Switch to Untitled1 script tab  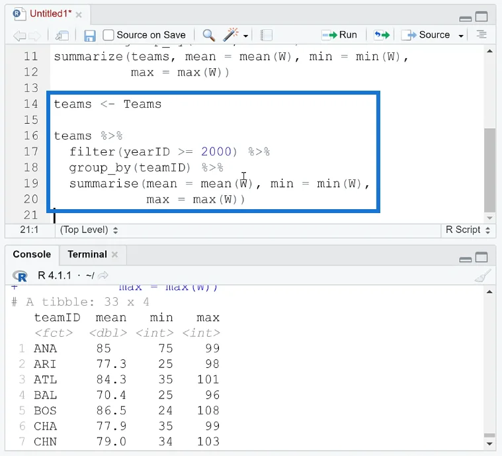50,14
